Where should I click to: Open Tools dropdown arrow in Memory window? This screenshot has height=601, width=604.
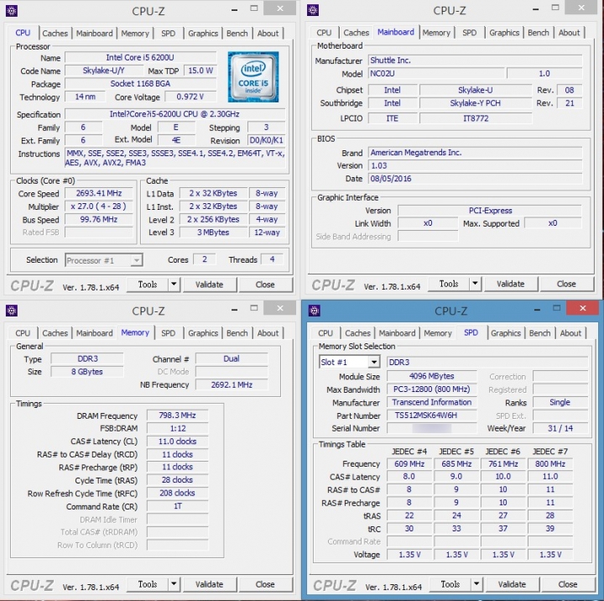click(x=174, y=584)
